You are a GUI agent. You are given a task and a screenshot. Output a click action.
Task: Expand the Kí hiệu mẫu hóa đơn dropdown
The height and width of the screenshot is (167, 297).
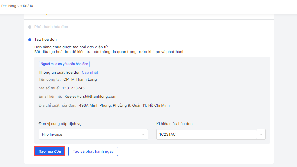[211, 134]
